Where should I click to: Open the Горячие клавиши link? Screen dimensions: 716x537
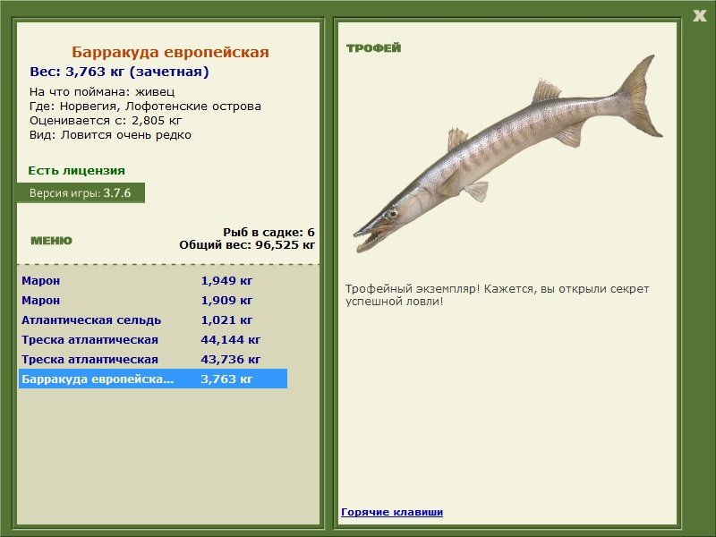391,512
